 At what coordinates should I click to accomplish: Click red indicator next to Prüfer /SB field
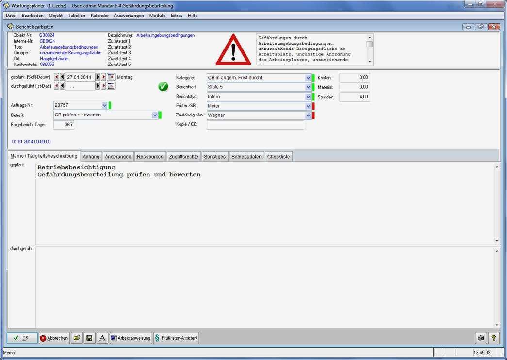tap(313, 106)
